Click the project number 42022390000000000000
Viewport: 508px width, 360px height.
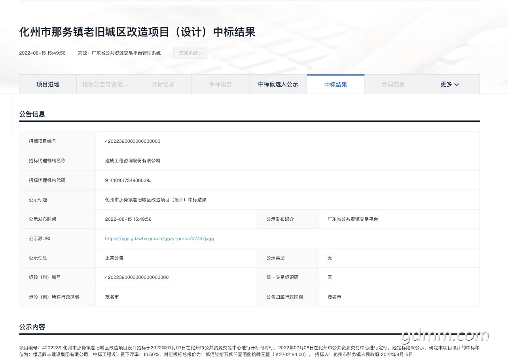[x=133, y=141]
